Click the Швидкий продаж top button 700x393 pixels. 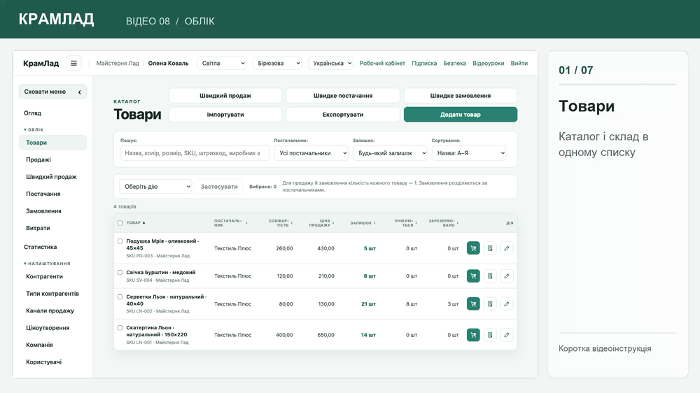pos(225,96)
